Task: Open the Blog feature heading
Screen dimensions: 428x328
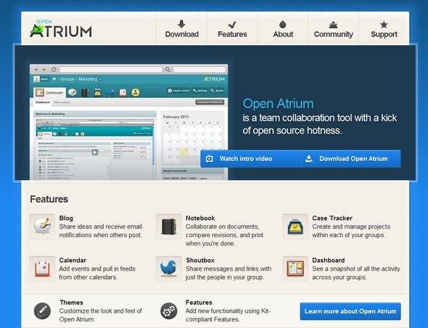Action: [x=66, y=218]
